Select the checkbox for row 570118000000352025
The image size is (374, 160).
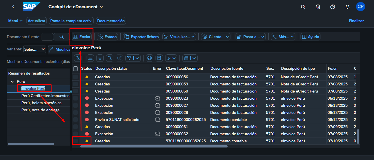pos(75,141)
